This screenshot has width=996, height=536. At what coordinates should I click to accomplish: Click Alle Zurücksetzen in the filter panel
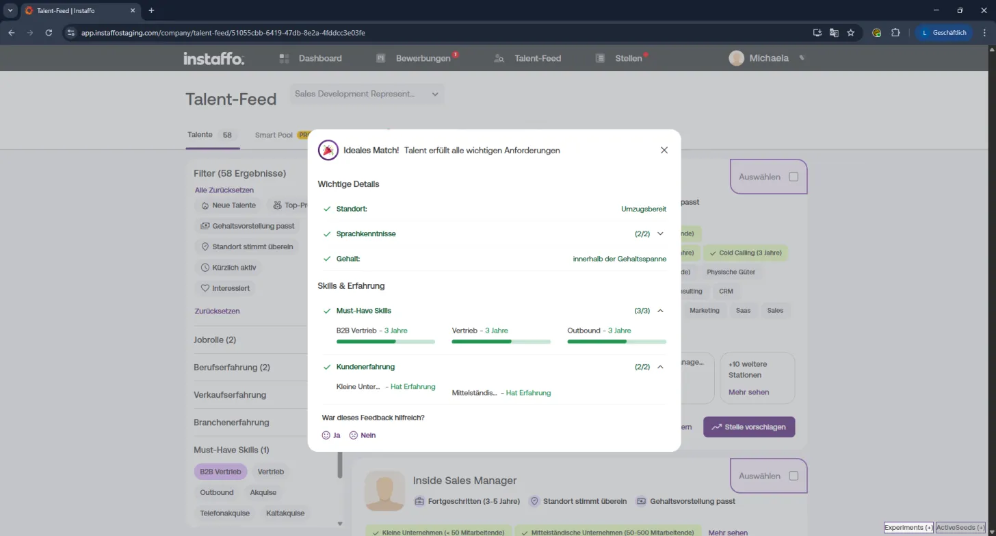[224, 190]
